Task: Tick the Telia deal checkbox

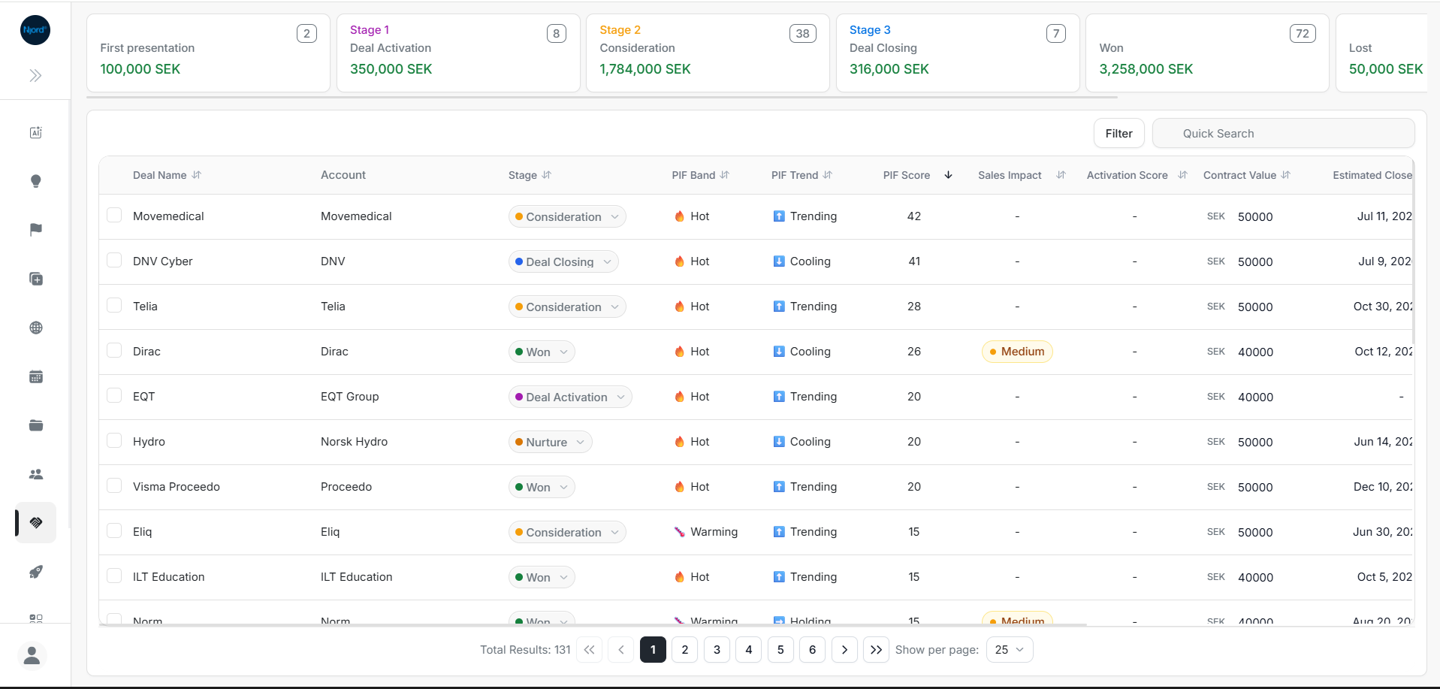Action: [x=114, y=306]
